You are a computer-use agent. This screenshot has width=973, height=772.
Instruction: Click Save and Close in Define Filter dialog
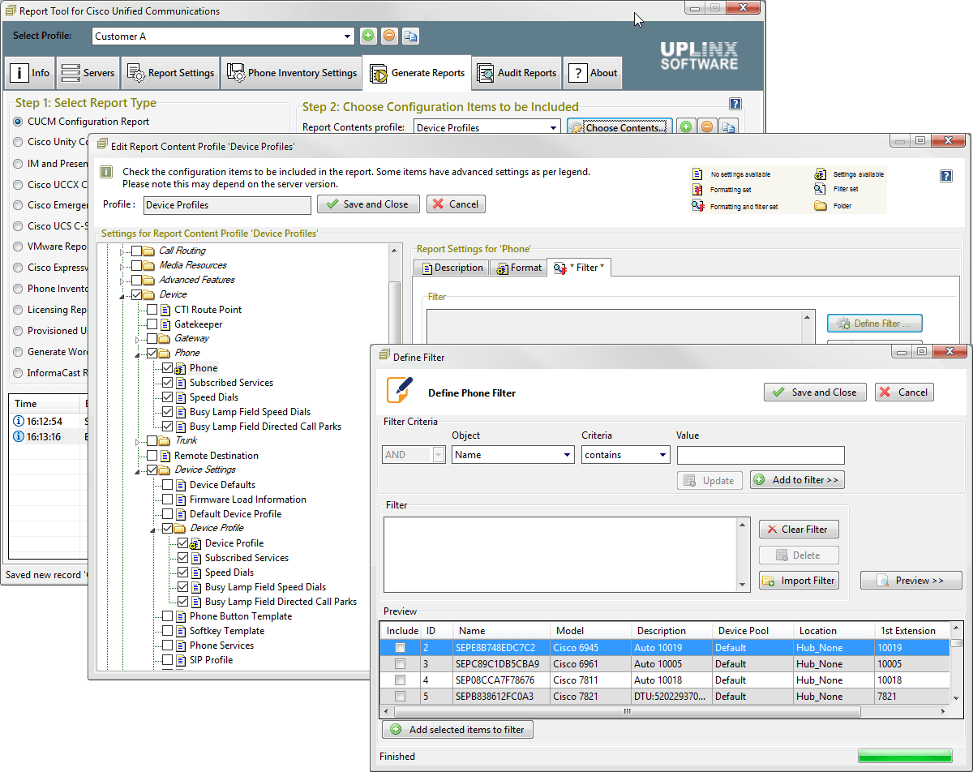coord(815,392)
